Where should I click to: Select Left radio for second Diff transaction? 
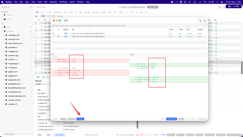(53, 36)
